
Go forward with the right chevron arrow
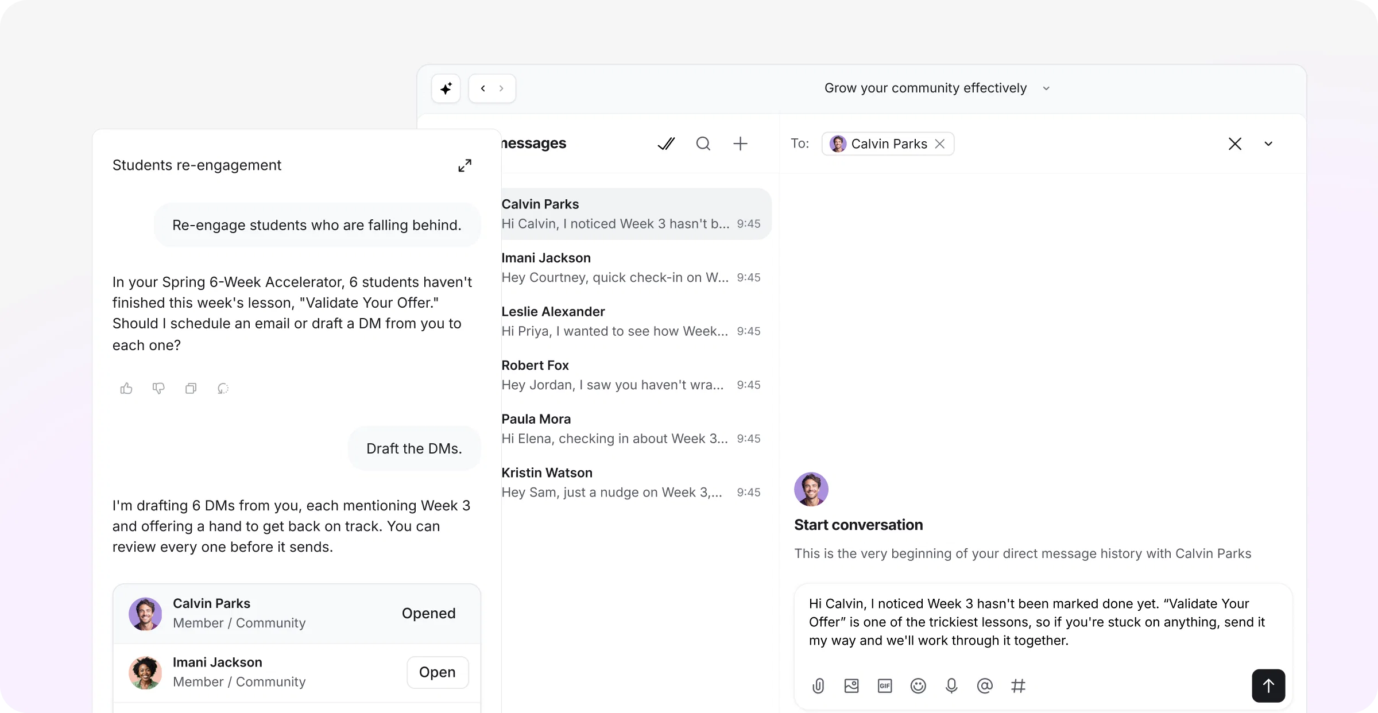pos(501,88)
